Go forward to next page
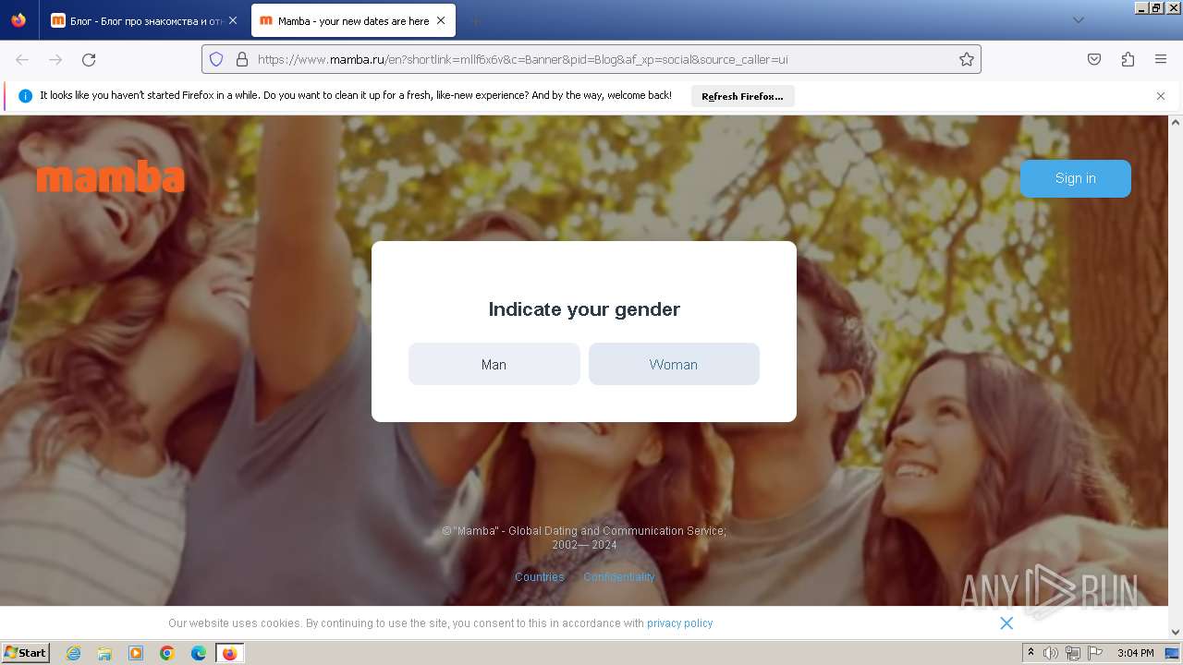The image size is (1183, 665). pos(55,59)
